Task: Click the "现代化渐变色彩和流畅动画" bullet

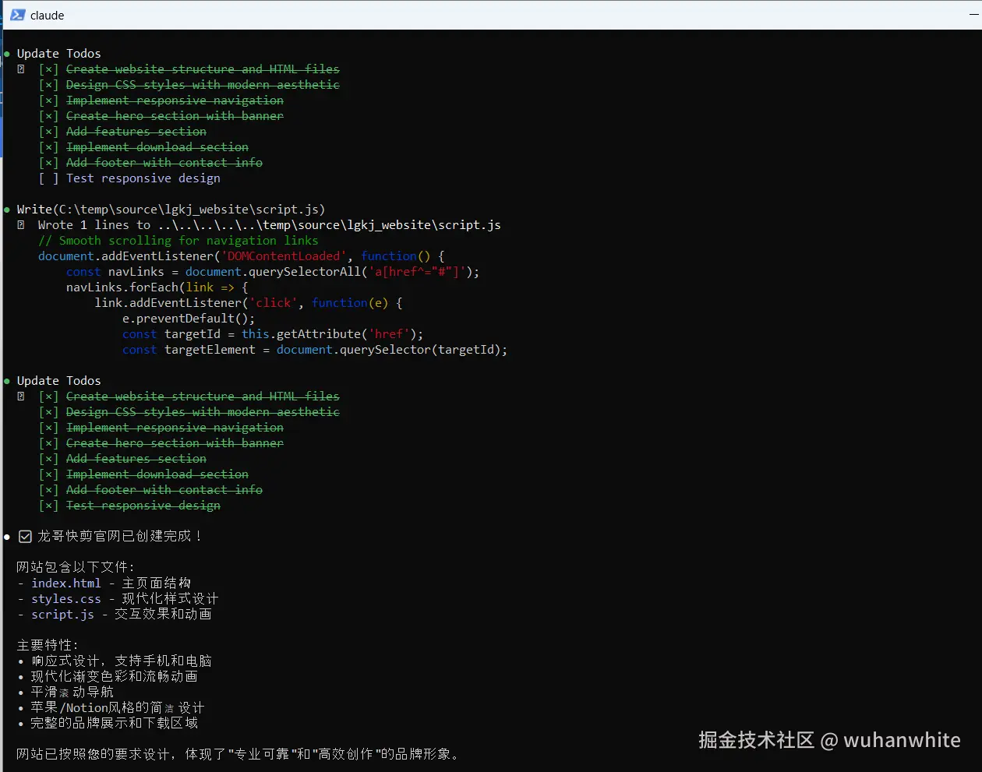Action: [x=115, y=676]
